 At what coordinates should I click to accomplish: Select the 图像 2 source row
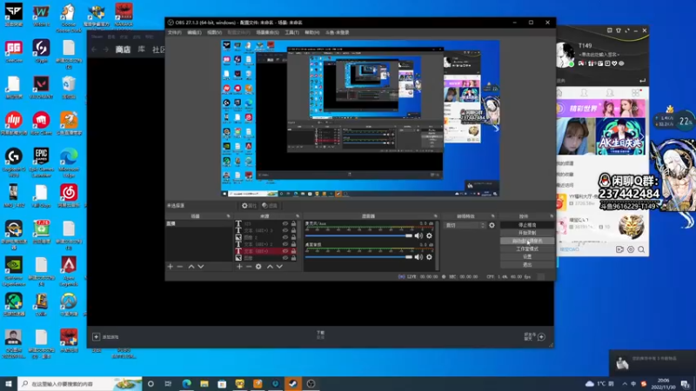point(265,237)
